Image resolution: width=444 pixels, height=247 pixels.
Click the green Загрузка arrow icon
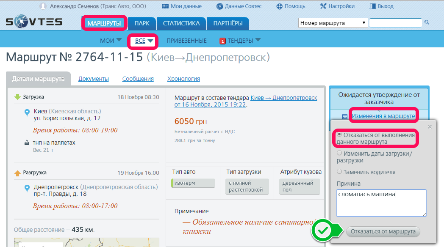[17, 97]
